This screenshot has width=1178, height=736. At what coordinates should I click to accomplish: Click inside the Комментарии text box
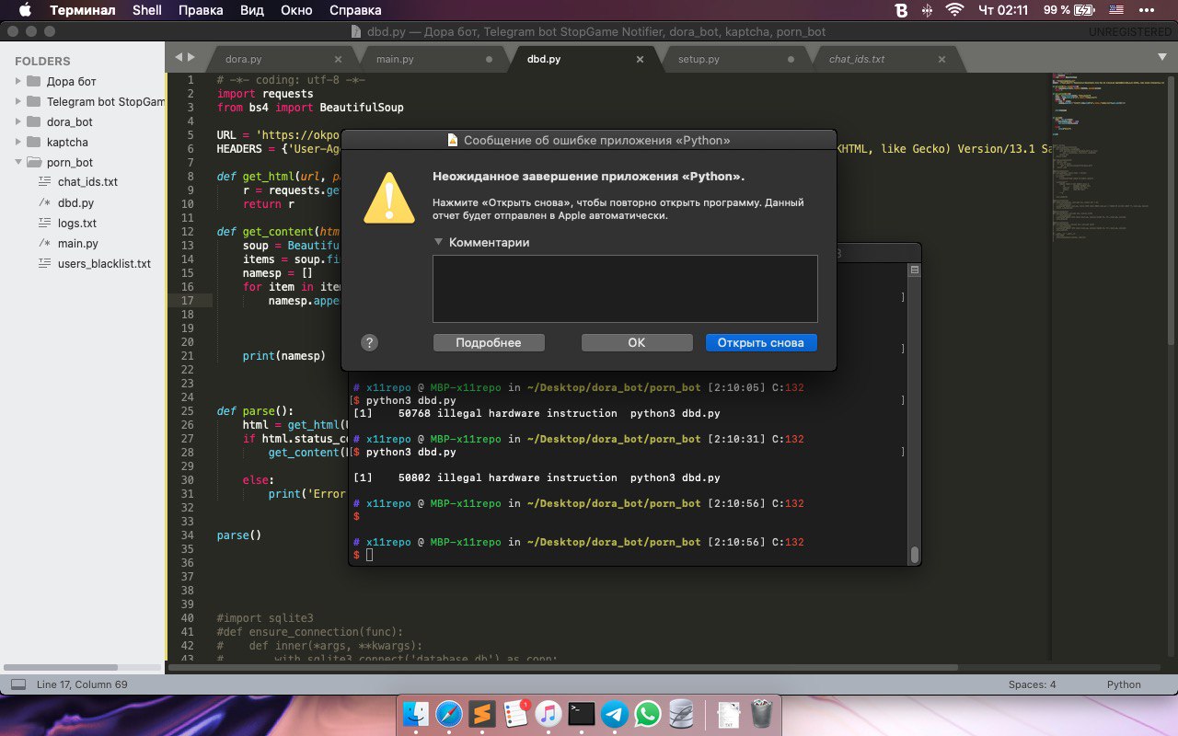tap(625, 289)
